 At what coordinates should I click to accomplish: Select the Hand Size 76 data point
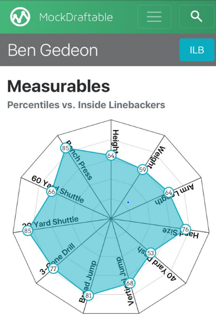[185, 229]
